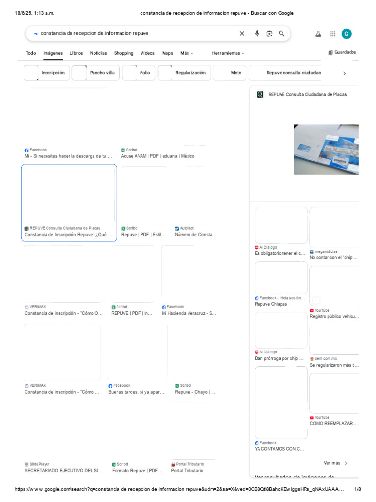Open the Herramientas dropdown

[228, 53]
